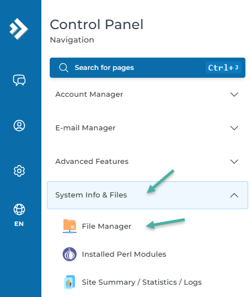Open the File Manager link
Screen dimensions: 251x297
pyautogui.click(x=107, y=227)
